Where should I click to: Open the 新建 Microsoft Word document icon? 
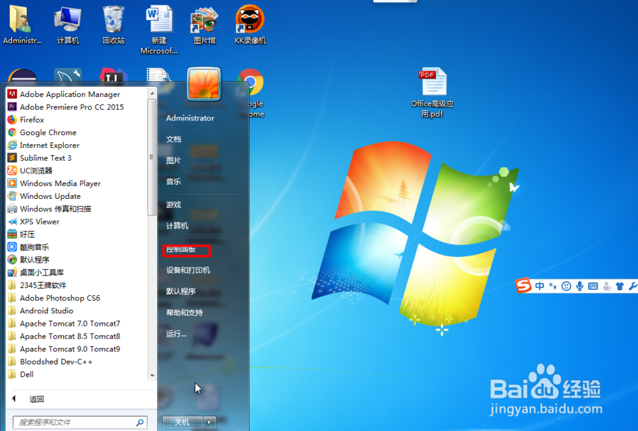coord(159,30)
